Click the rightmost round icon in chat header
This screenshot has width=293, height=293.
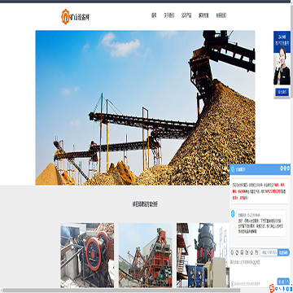pos(288,168)
